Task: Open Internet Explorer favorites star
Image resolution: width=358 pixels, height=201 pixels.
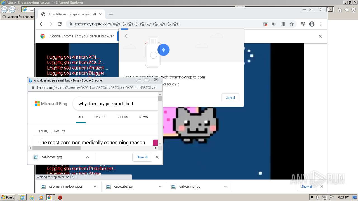Action: pyautogui.click(x=347, y=10)
